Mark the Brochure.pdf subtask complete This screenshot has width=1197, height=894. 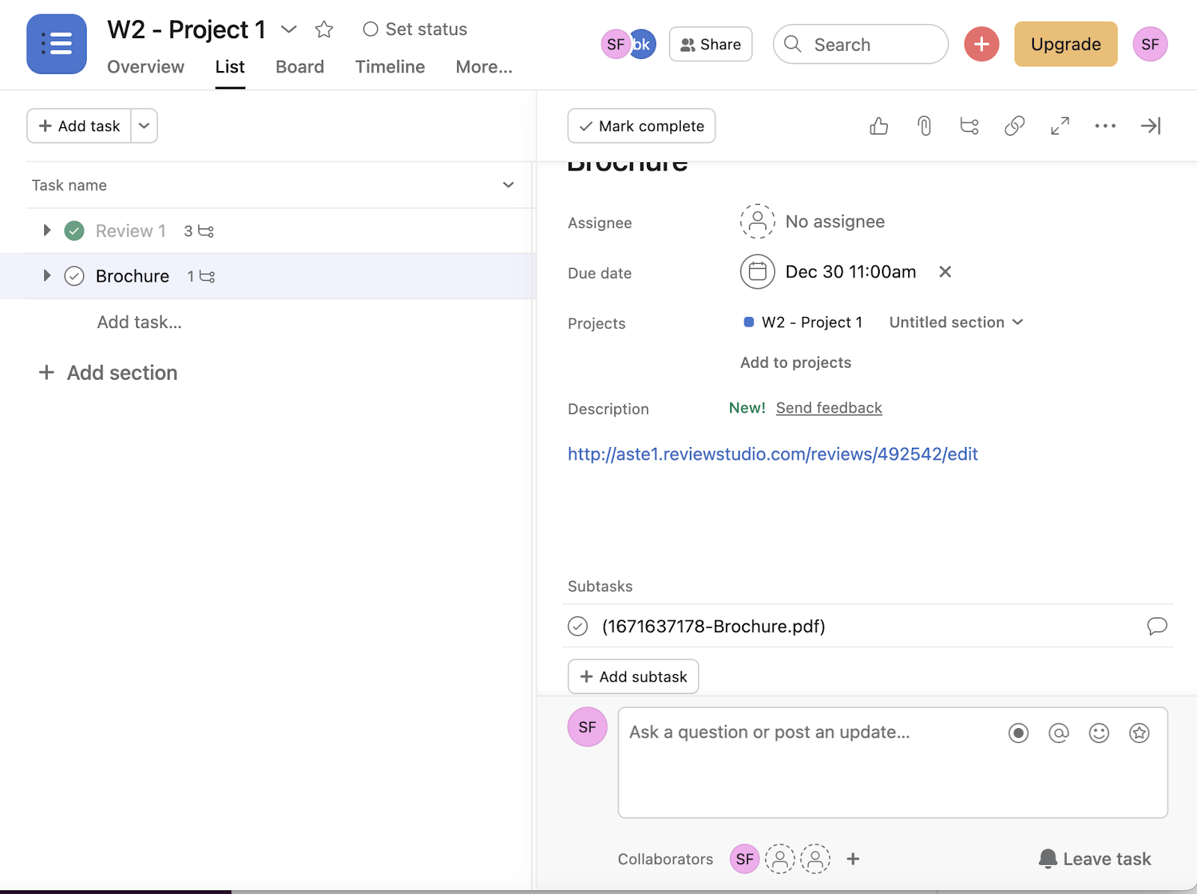(578, 626)
